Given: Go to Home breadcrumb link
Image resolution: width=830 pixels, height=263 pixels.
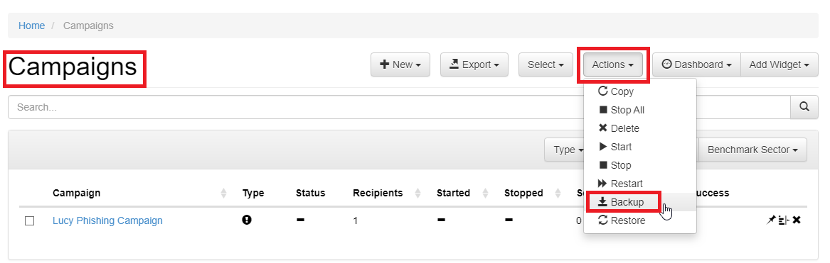Looking at the screenshot, I should click(32, 26).
